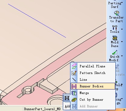
Task: Select the Merge icon
Action: pyautogui.click(x=74, y=93)
